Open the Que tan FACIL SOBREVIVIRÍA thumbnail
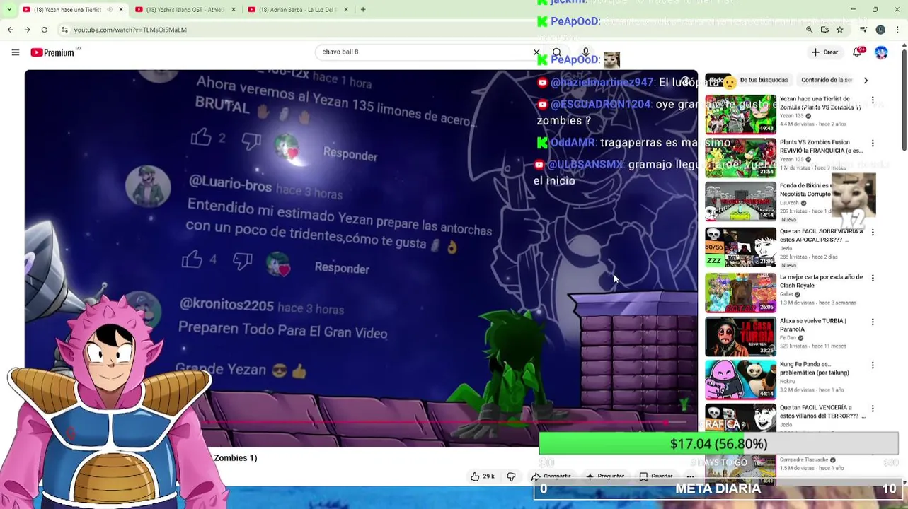The image size is (908, 509). point(740,247)
